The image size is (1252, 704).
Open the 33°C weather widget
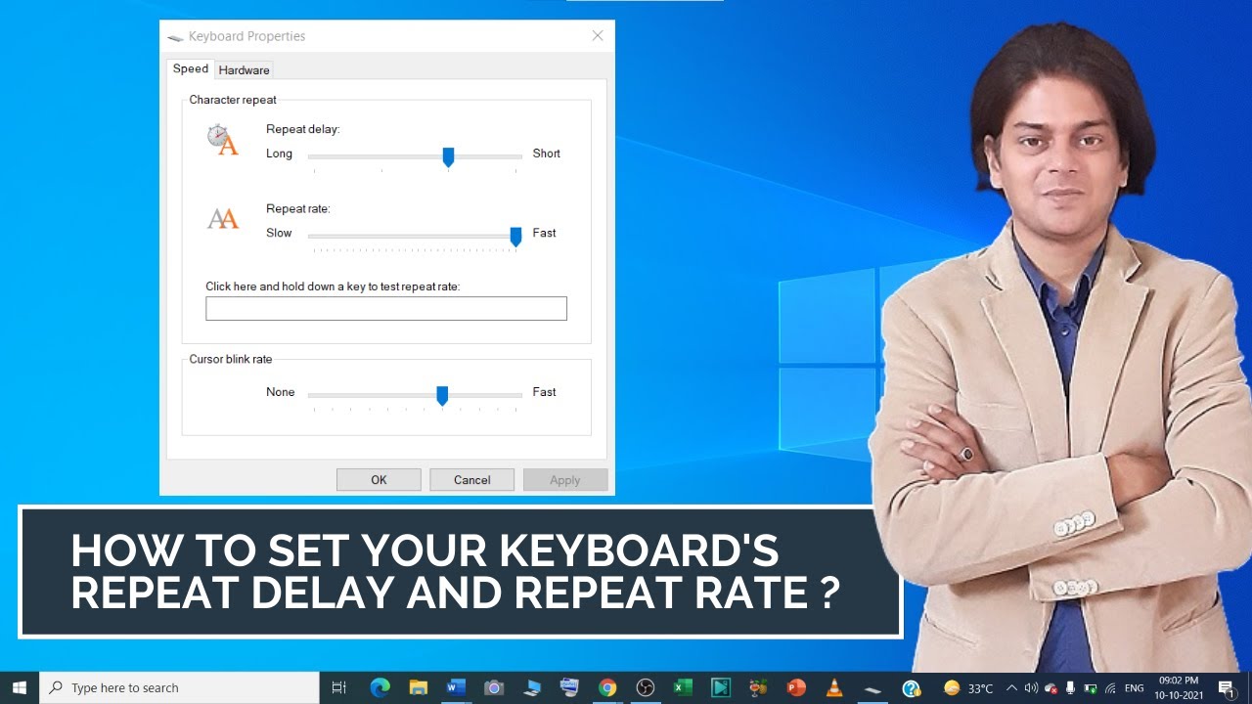click(x=968, y=687)
